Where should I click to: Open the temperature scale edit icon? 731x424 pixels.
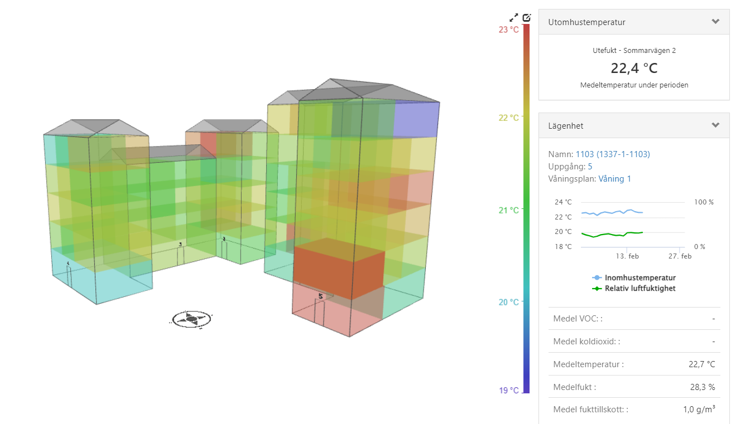pos(527,17)
